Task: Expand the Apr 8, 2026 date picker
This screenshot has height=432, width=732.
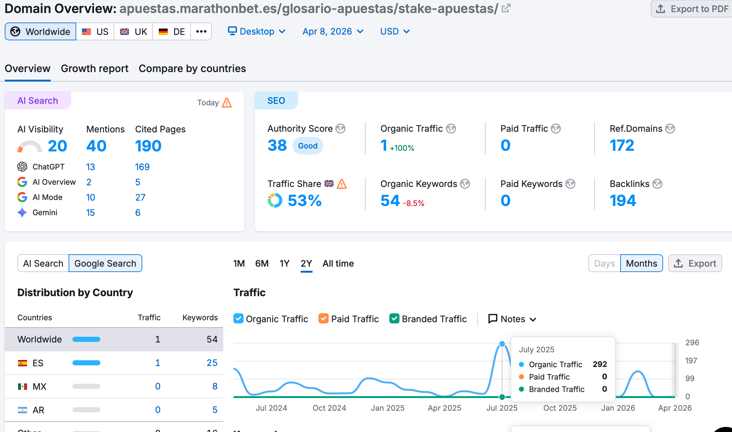Action: (x=332, y=31)
